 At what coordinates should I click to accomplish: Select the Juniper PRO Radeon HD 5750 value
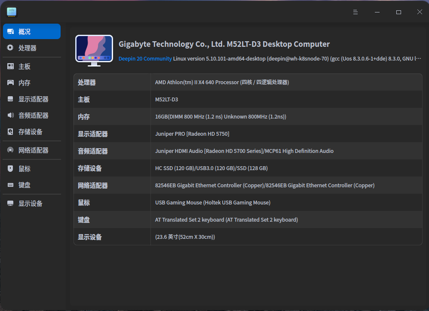[192, 134]
